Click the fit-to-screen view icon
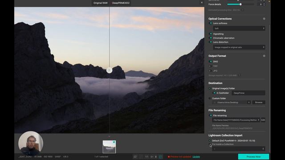 [135, 157]
